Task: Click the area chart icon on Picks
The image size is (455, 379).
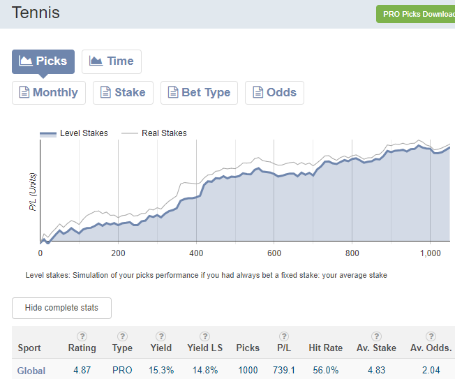Action: (26, 61)
